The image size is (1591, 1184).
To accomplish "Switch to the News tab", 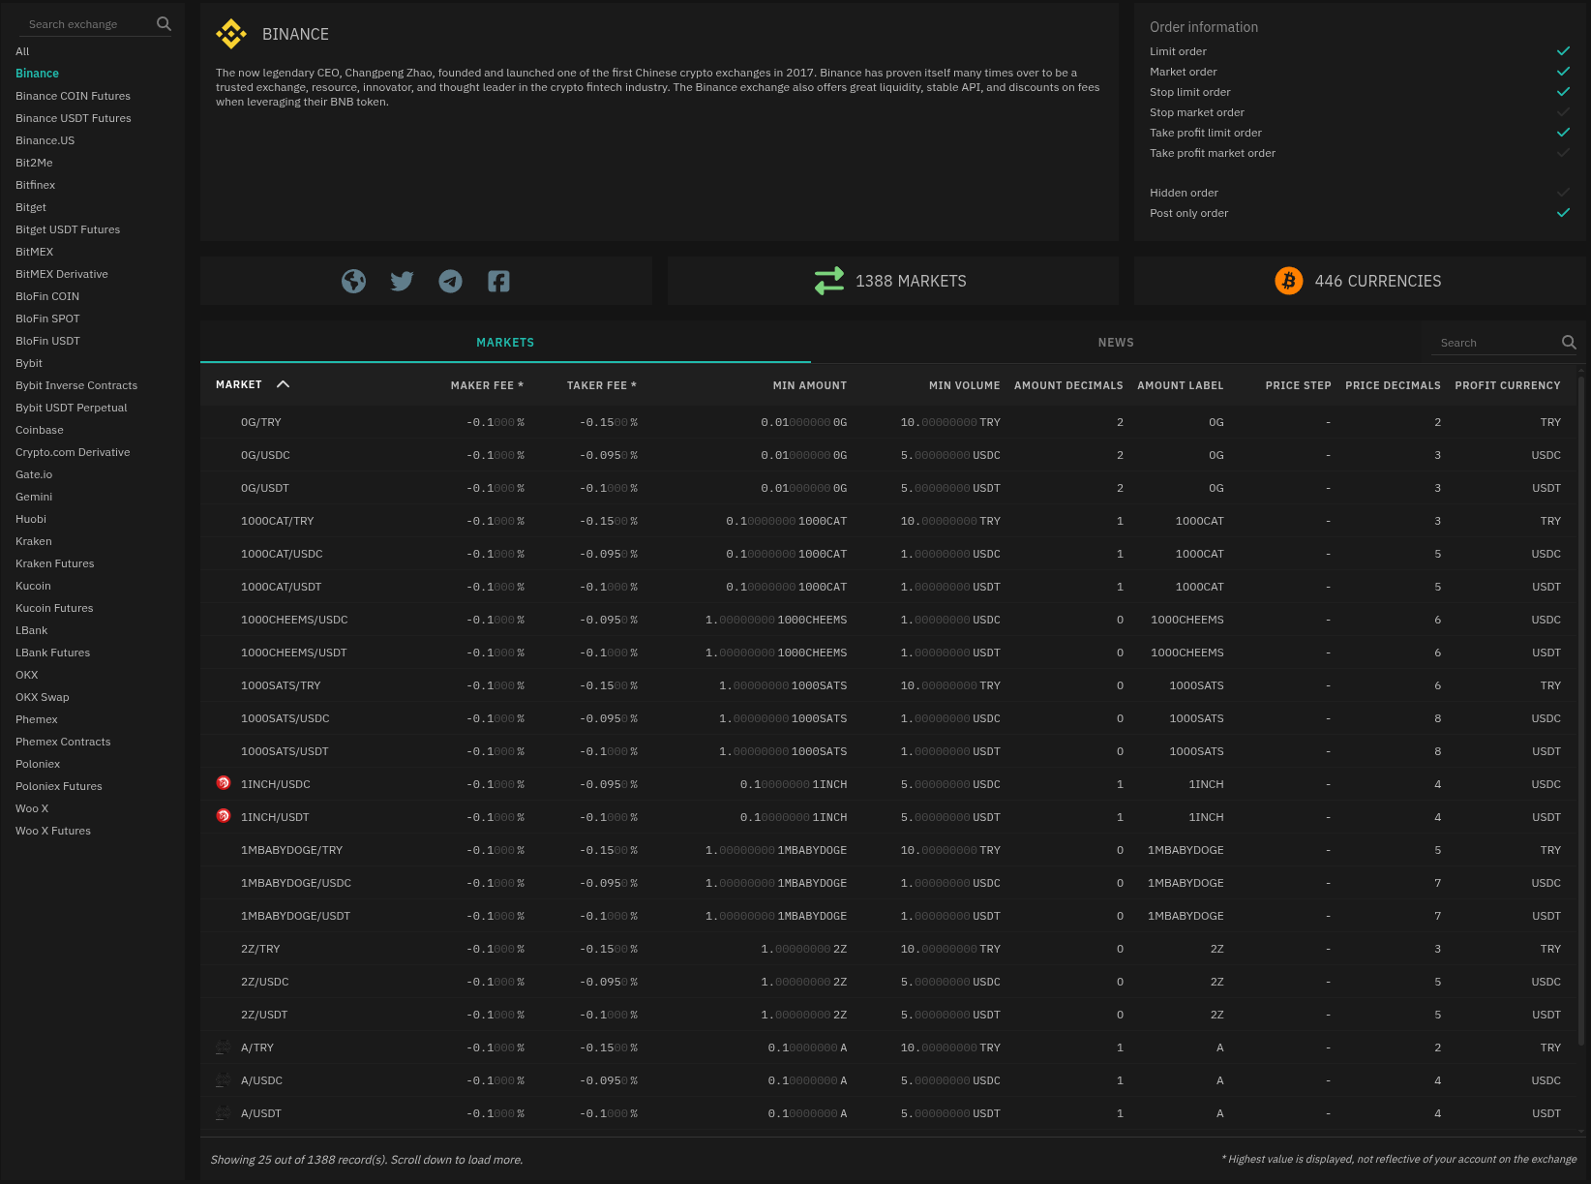I will 1116,343.
